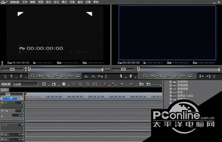Screen dimensions: 222x142
Task: Mute audio on 1 VA track
Action: point(22,115)
